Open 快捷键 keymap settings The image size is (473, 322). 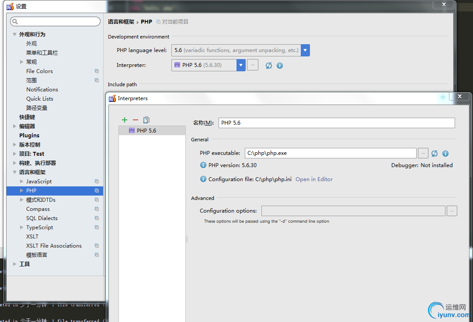point(27,117)
